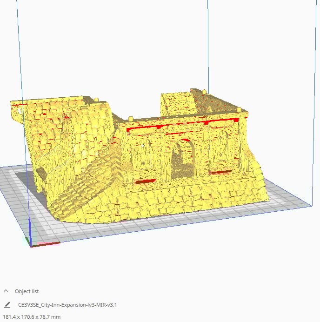320x322 pixels.
Task: Select the CE3V3SE_City-Inn-Expansion-lv3-MIR-v3.1 object entry
Action: click(67, 305)
